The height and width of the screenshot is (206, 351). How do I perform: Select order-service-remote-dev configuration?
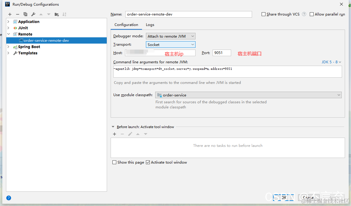click(x=57, y=40)
